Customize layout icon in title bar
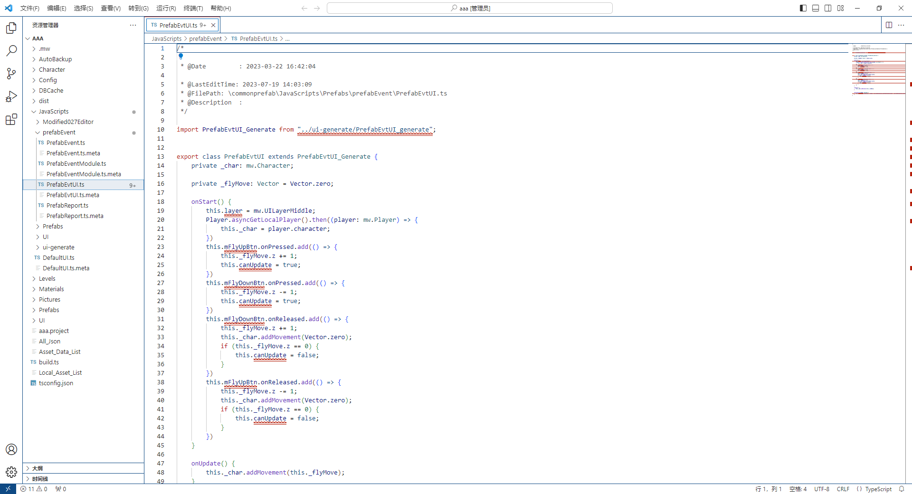 click(841, 8)
